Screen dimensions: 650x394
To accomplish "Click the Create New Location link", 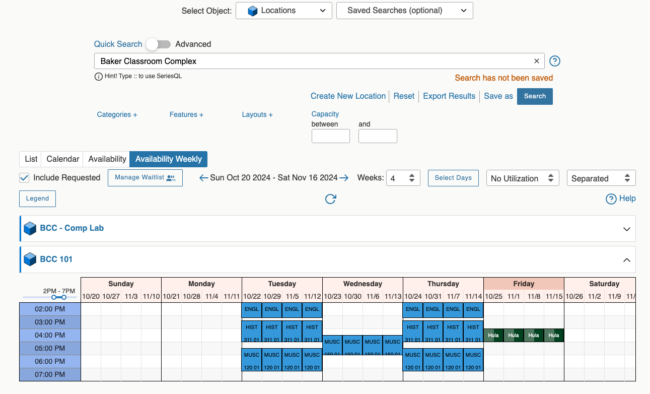I will pos(348,96).
